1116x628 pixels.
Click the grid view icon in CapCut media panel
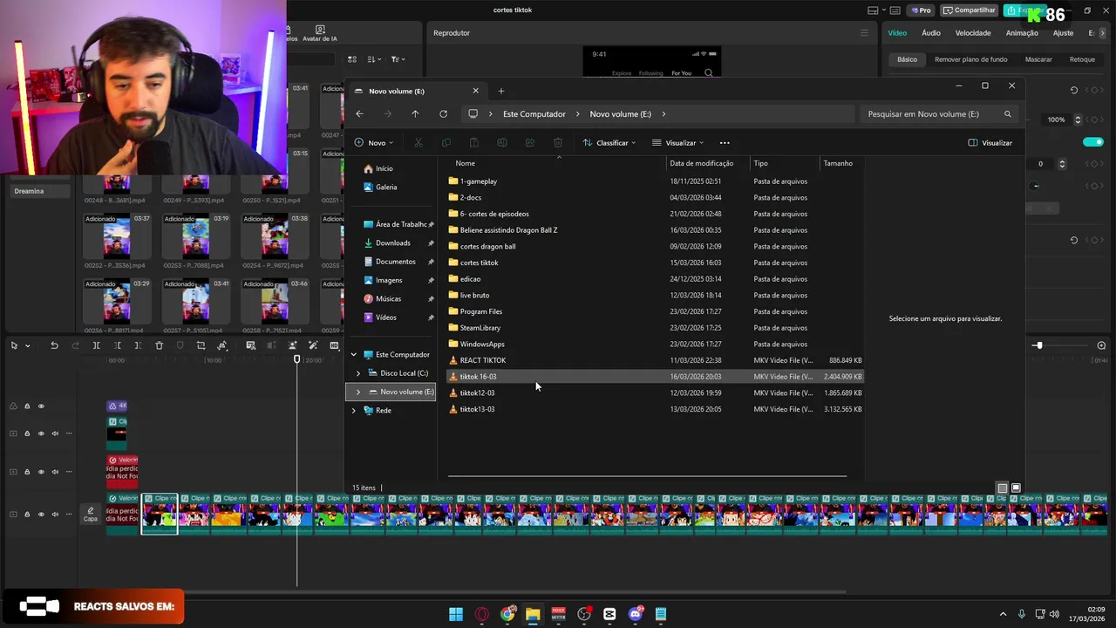coord(352,59)
